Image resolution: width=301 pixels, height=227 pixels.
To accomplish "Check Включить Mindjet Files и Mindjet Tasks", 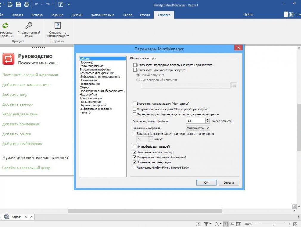I will pos(134,168).
